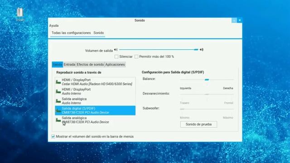Screen dimensions: 290x163
Task: Click sound card icon of HDMI Audio Interno
Action: (x=58, y=91)
